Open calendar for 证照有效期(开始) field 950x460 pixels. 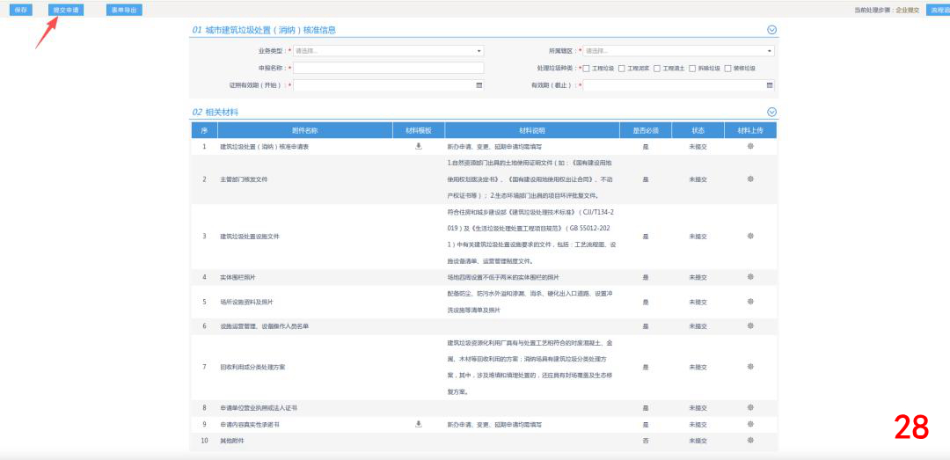coord(479,85)
